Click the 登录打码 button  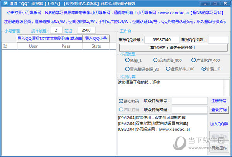(x=219, y=110)
